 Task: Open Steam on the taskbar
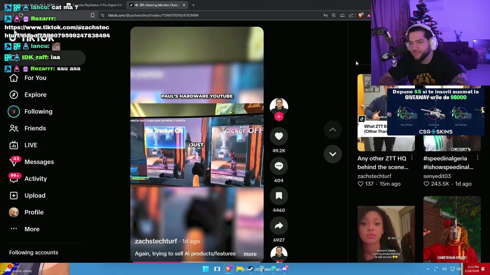click(x=251, y=269)
